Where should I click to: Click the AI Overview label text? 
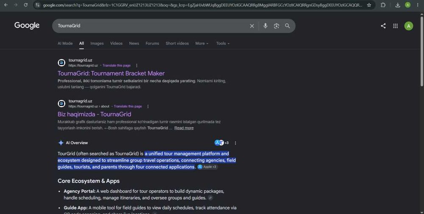tap(77, 143)
